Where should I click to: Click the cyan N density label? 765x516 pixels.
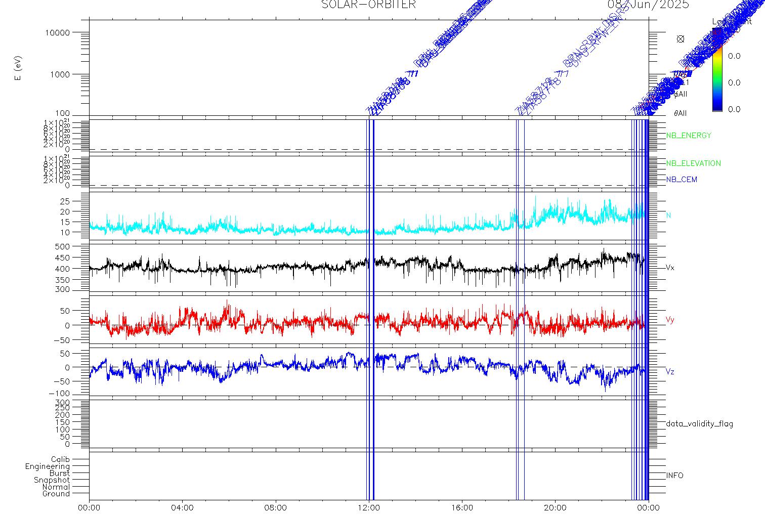[x=668, y=216]
